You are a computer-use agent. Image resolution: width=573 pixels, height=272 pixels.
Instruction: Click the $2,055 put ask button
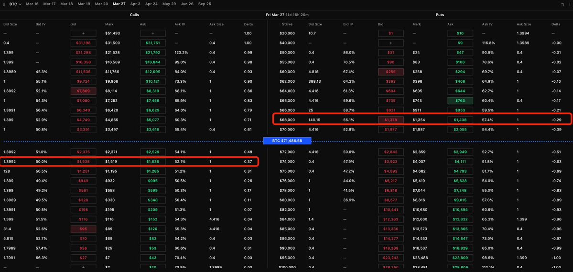pyautogui.click(x=460, y=130)
